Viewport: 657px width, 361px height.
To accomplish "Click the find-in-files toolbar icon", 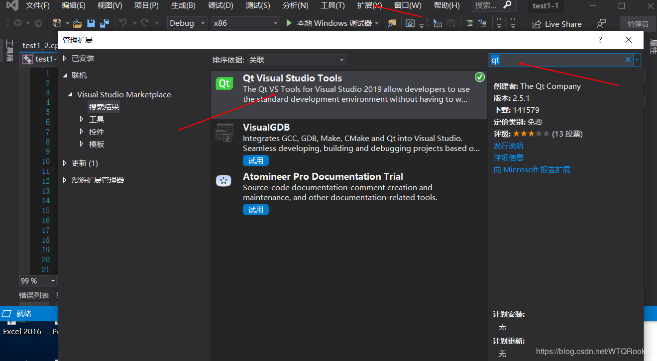I will pyautogui.click(x=392, y=23).
